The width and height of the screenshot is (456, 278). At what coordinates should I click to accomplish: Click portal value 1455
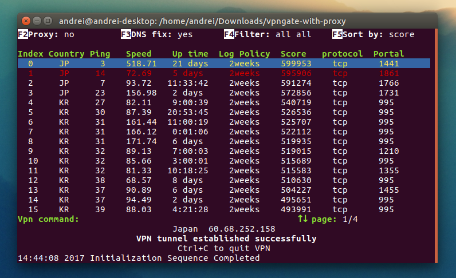[389, 190]
